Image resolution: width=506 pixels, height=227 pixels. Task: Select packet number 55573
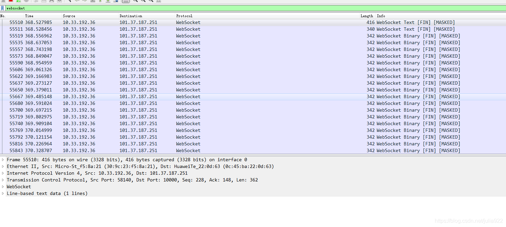click(253, 56)
